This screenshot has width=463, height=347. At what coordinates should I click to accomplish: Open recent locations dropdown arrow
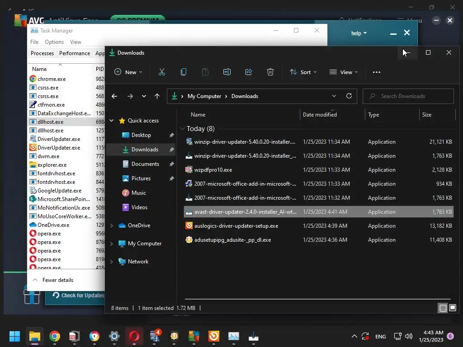coord(144,96)
